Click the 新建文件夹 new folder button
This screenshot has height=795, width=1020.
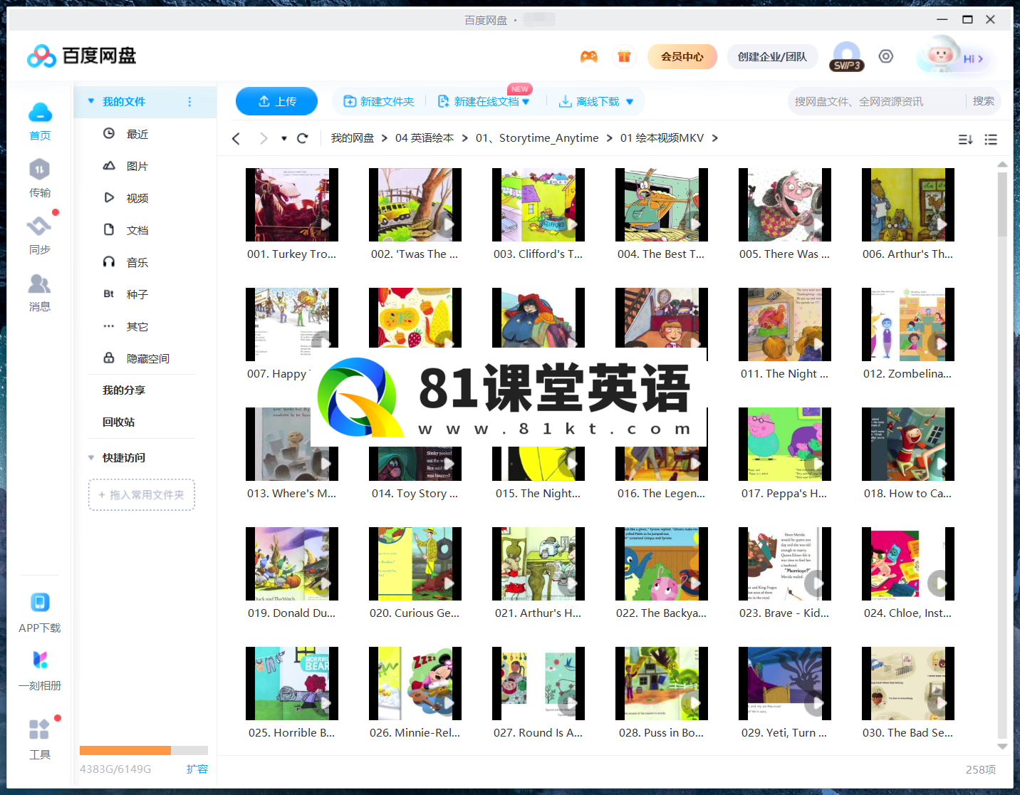379,102
